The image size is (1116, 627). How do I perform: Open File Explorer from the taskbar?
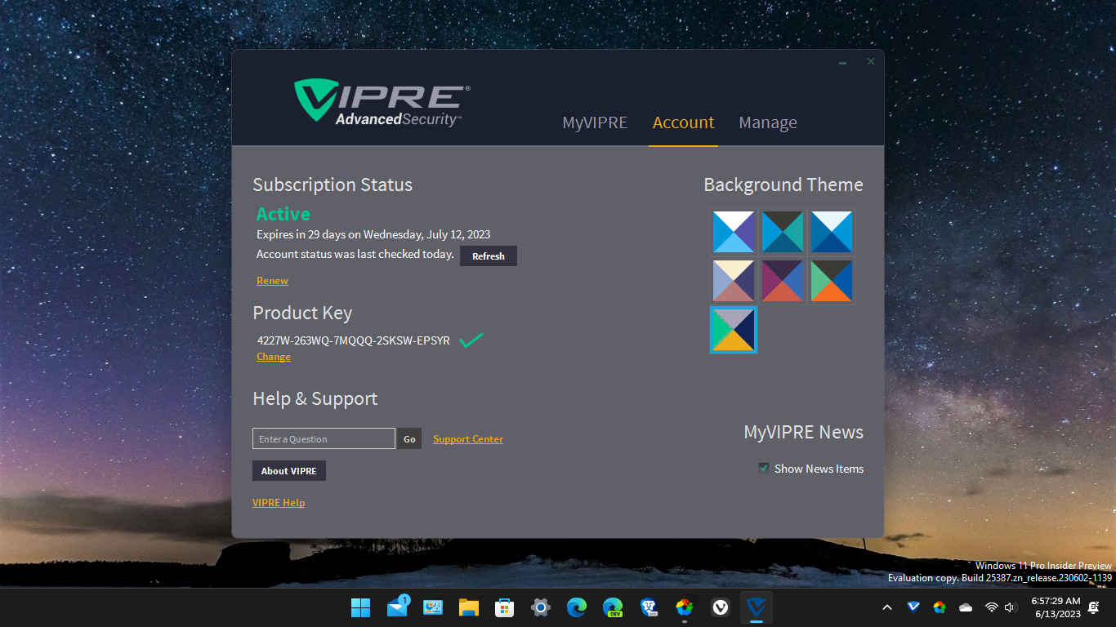(x=468, y=607)
